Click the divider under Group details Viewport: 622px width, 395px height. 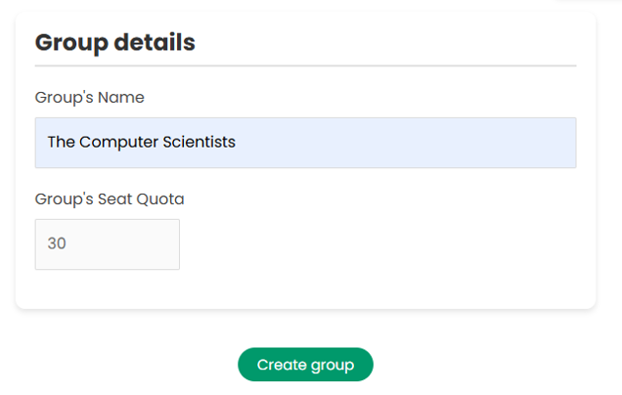point(305,66)
